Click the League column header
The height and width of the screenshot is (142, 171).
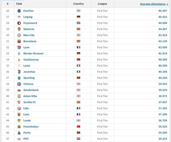click(x=102, y=4)
